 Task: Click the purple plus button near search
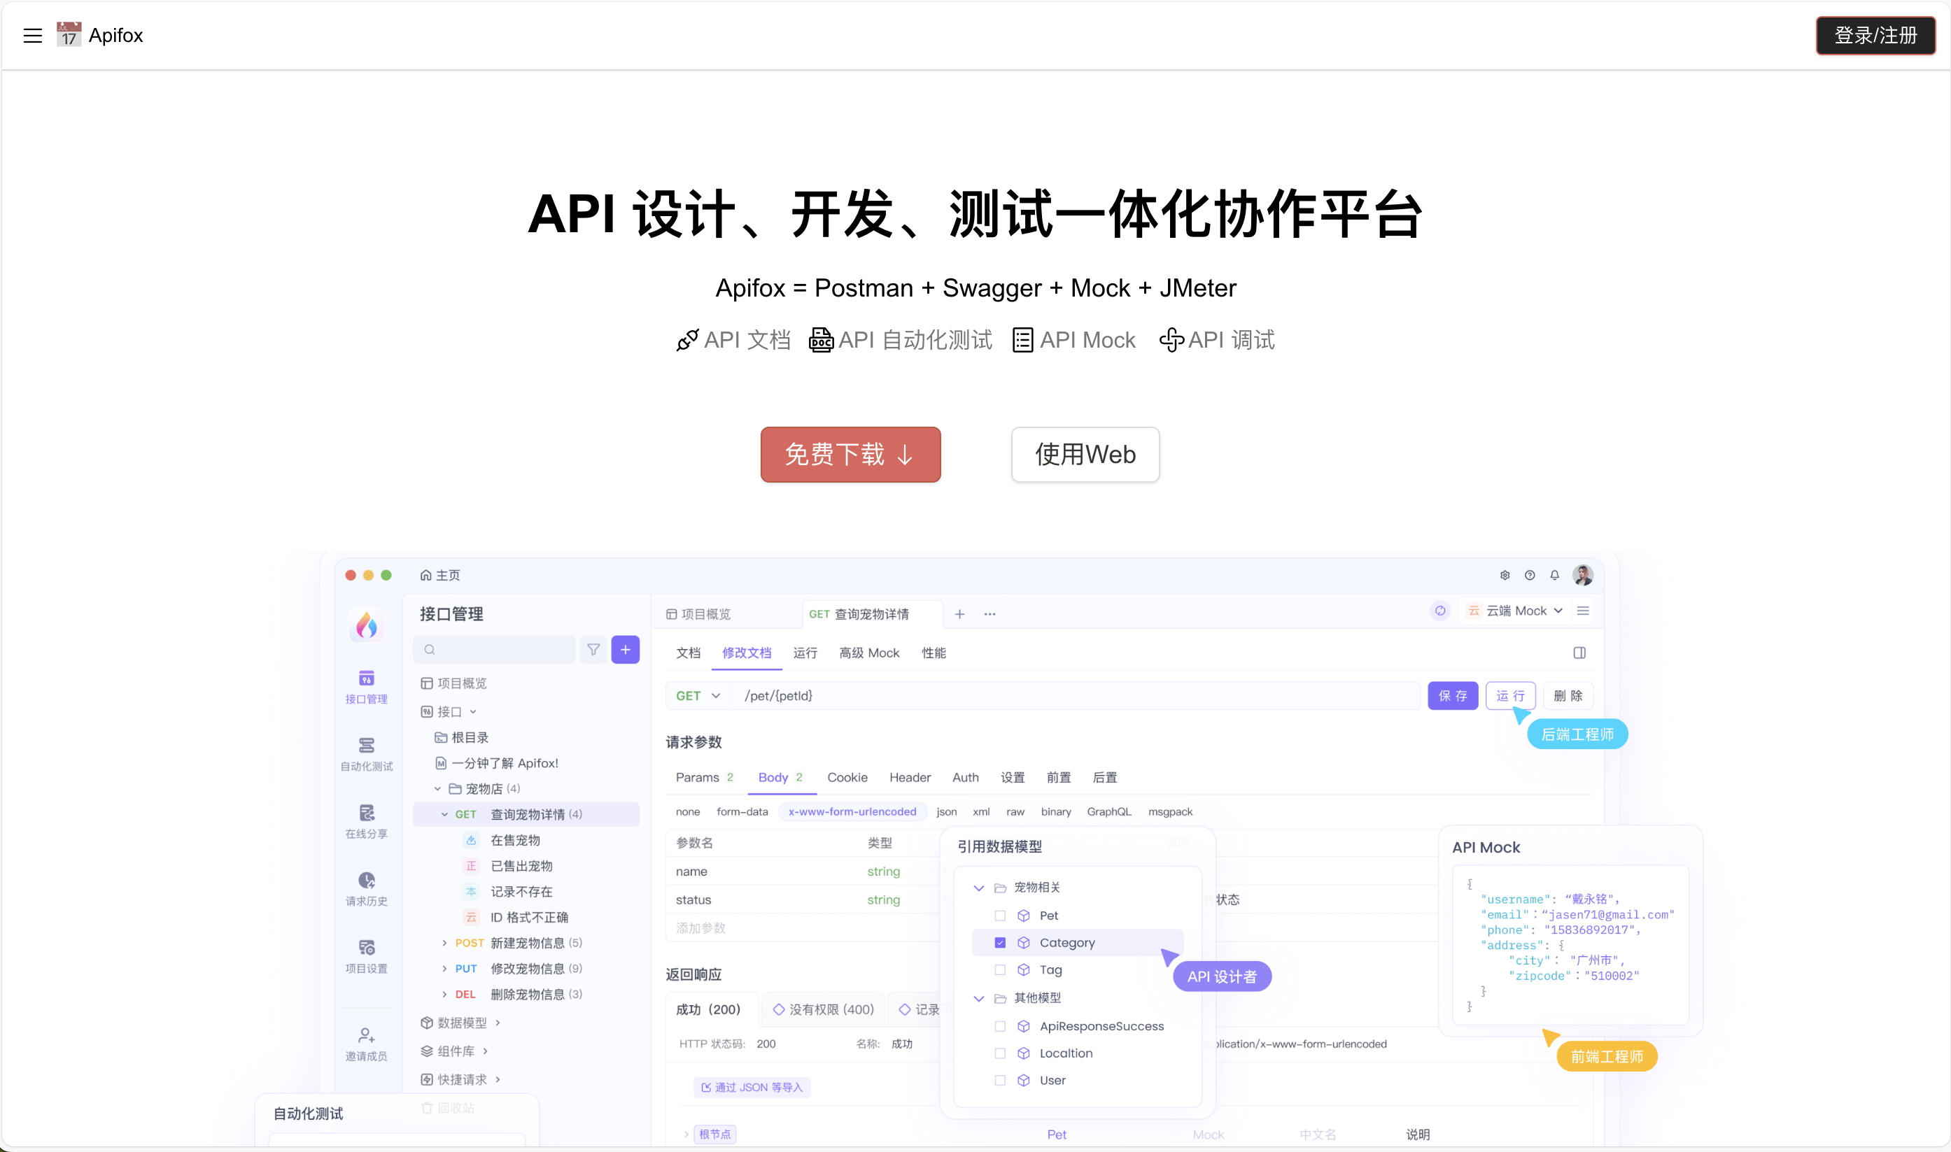pos(625,650)
